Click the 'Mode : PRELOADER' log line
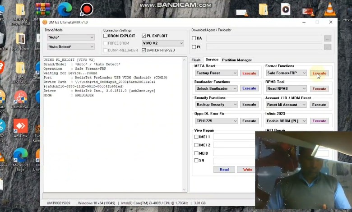 [69, 95]
